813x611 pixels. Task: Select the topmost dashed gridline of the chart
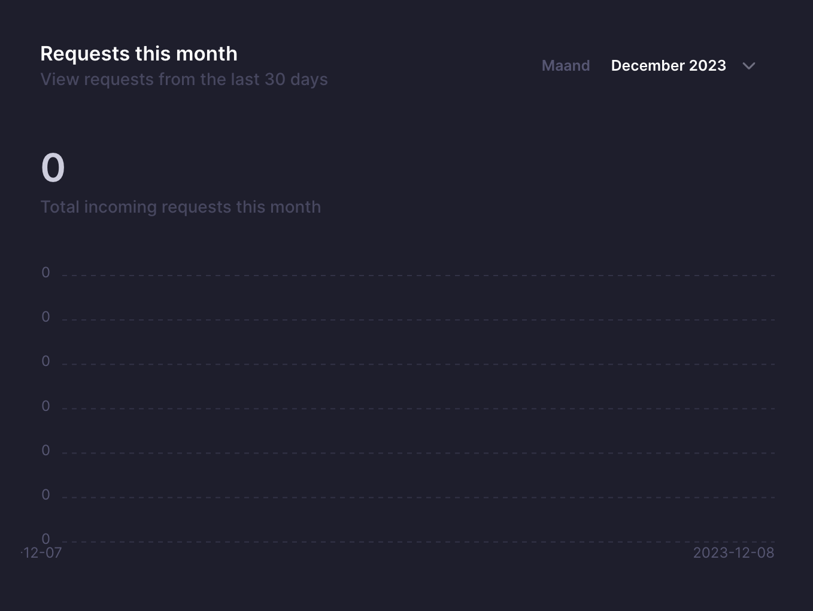click(x=418, y=276)
